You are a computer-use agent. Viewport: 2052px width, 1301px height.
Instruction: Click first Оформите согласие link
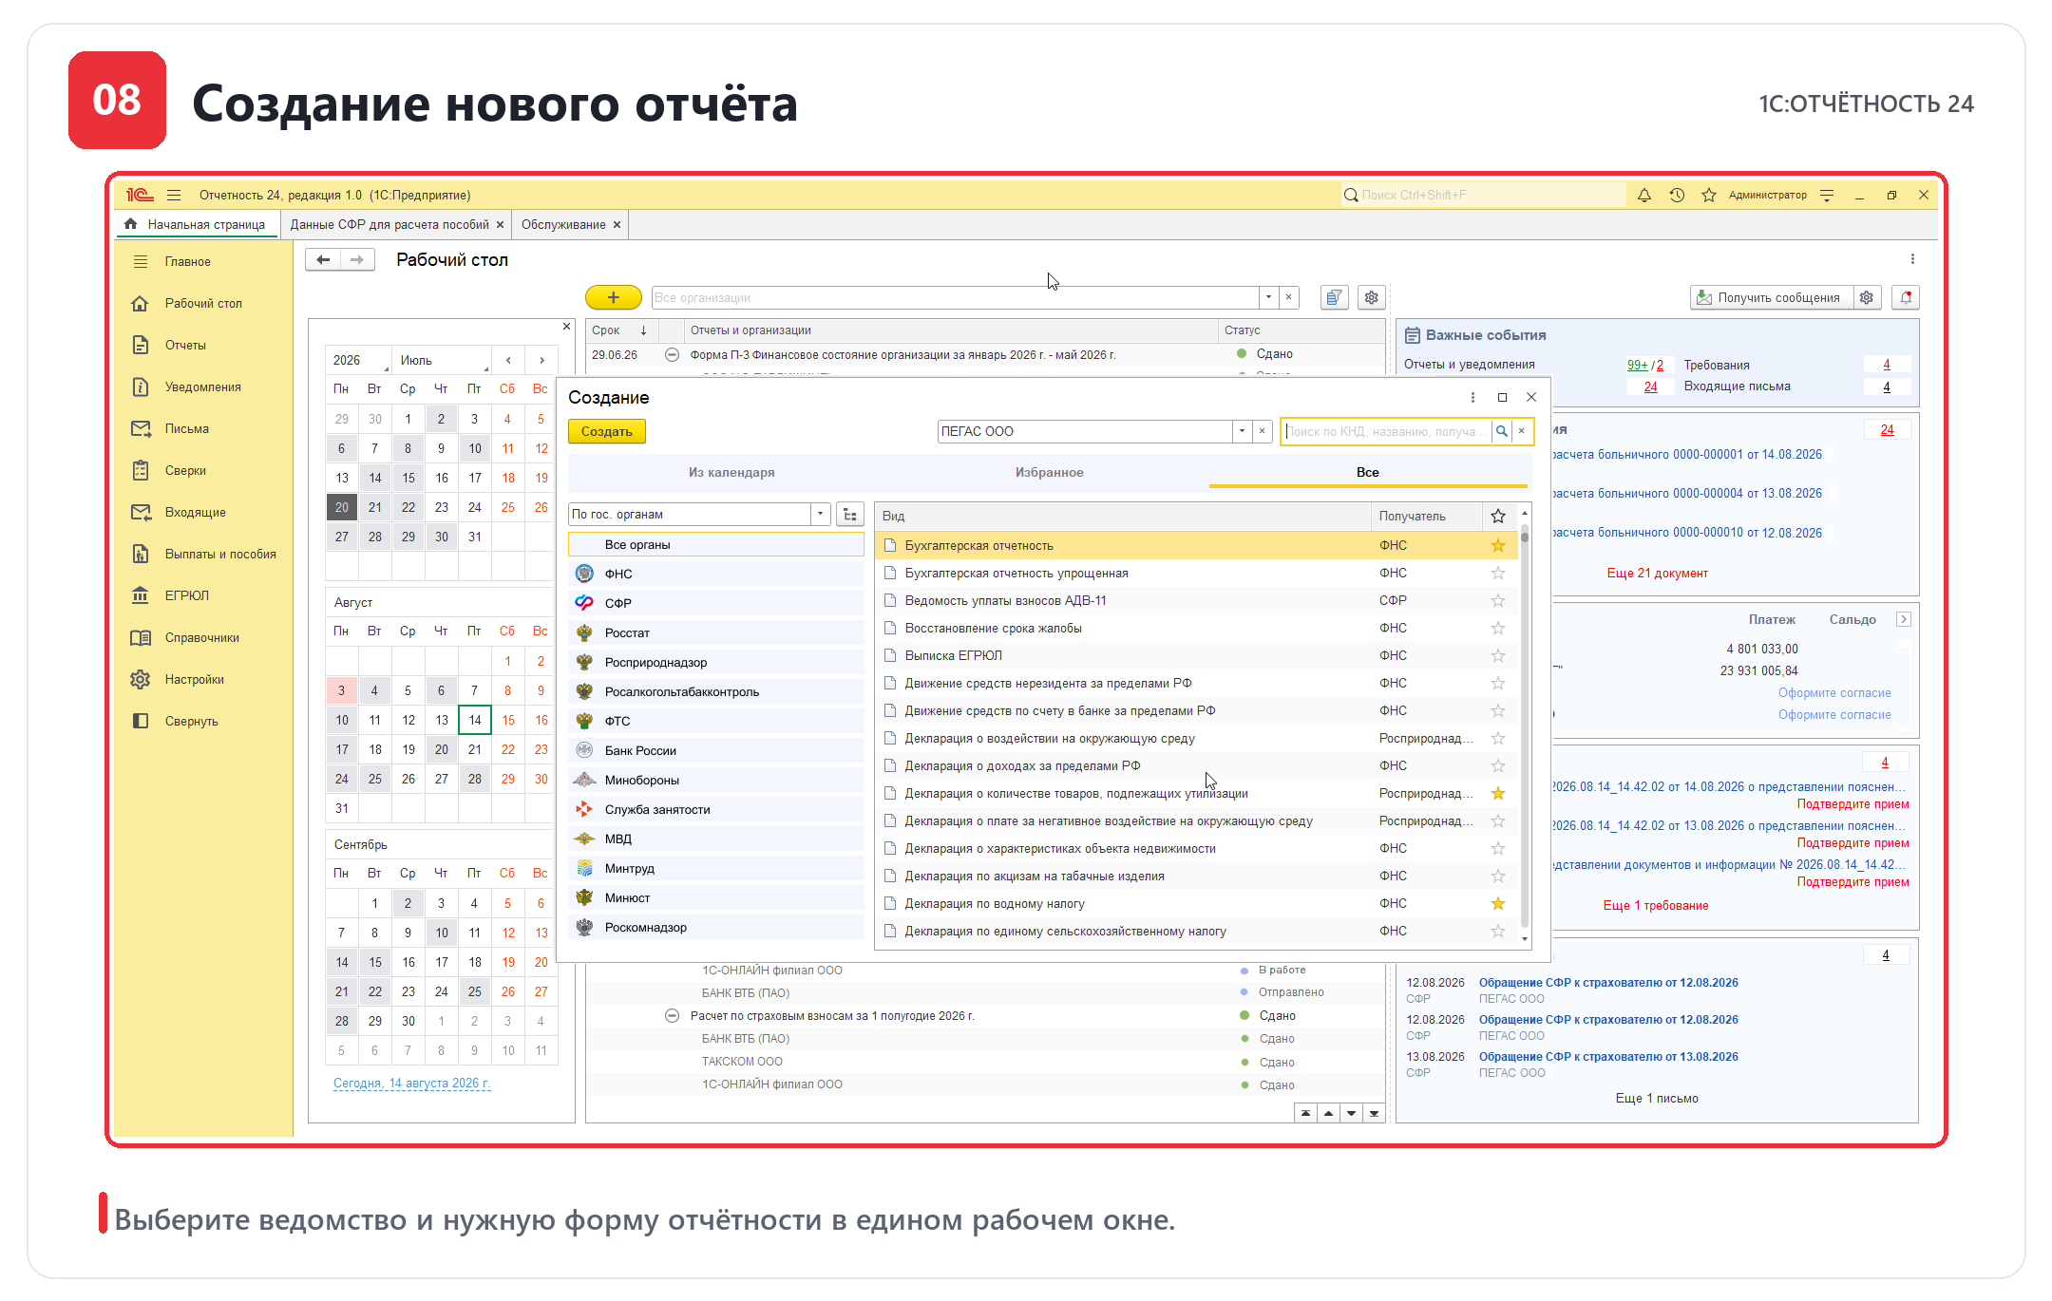point(1834,693)
